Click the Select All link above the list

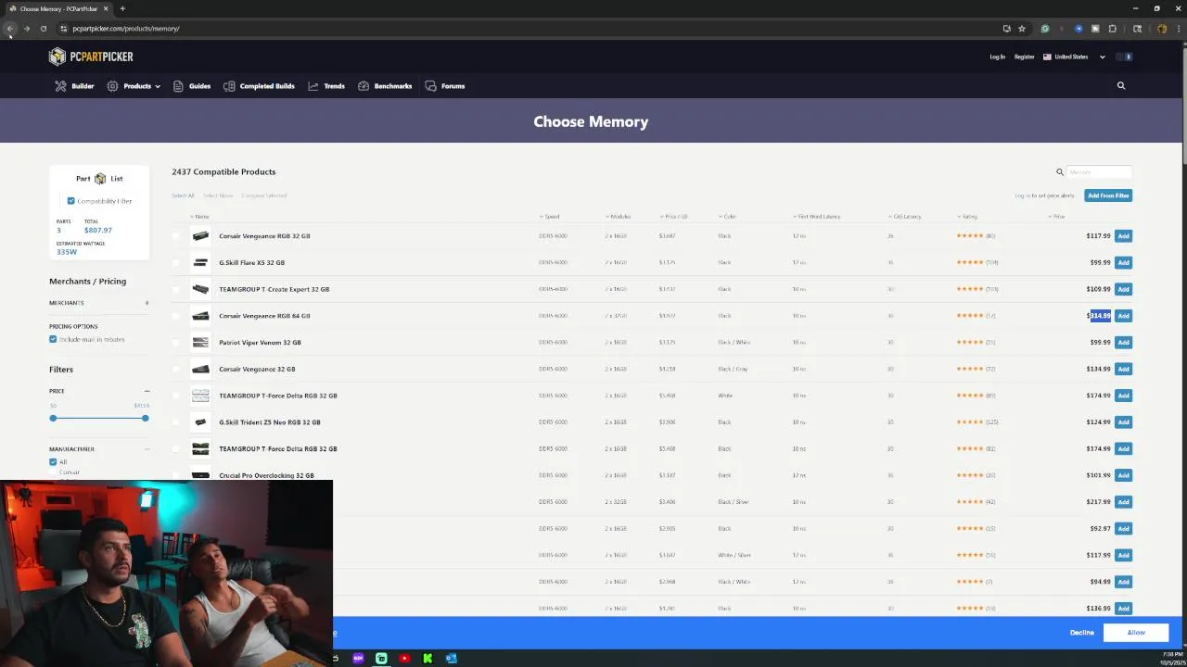coord(183,195)
